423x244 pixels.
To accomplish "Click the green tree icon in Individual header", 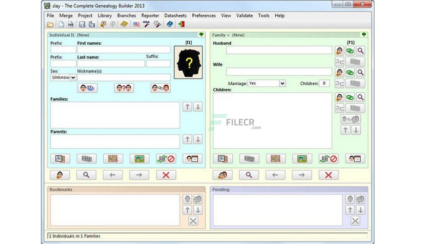I will [x=201, y=35].
